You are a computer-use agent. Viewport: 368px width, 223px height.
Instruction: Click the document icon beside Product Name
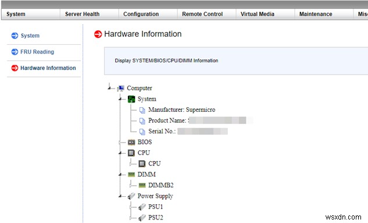(x=142, y=121)
